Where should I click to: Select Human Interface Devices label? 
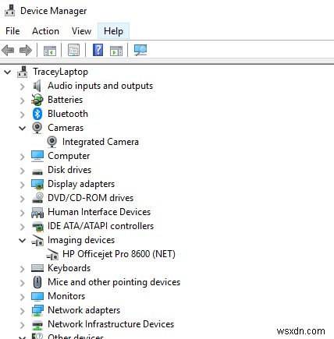99,212
